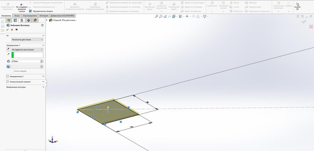Click the depth field showing 3.00мм

[26, 61]
